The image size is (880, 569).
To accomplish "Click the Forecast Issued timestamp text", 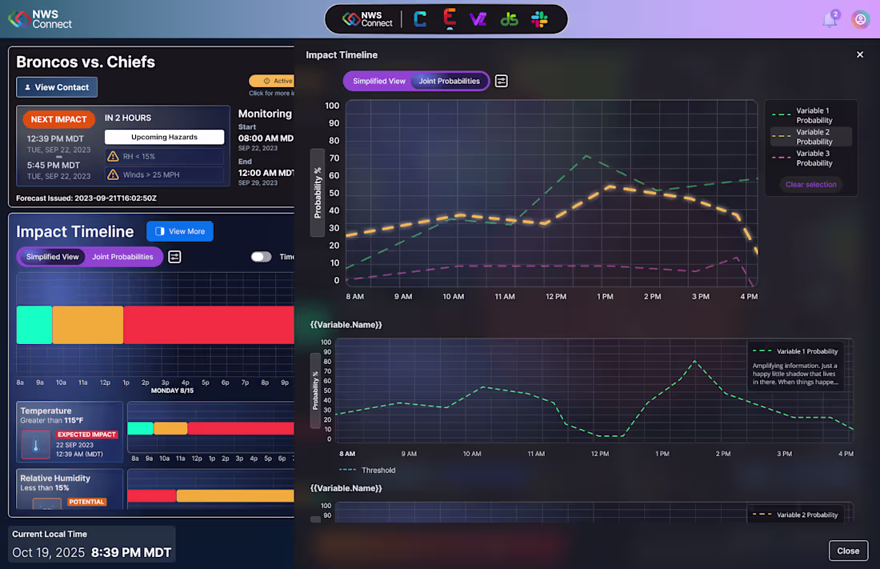I will 86,198.
